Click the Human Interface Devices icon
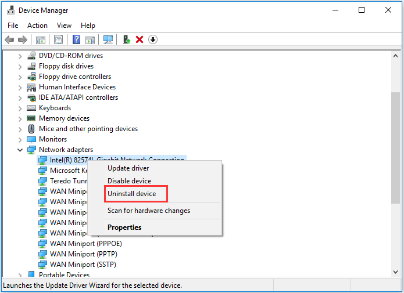Viewport: 404px width, 293px height. pyautogui.click(x=31, y=87)
